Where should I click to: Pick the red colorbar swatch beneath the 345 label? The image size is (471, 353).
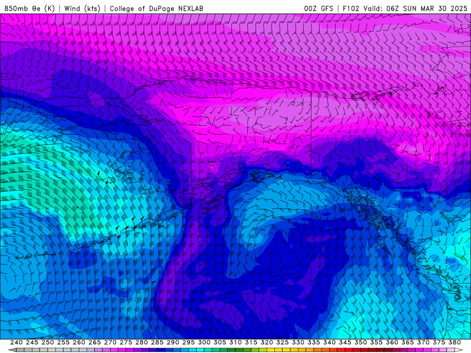pyautogui.click(x=348, y=350)
